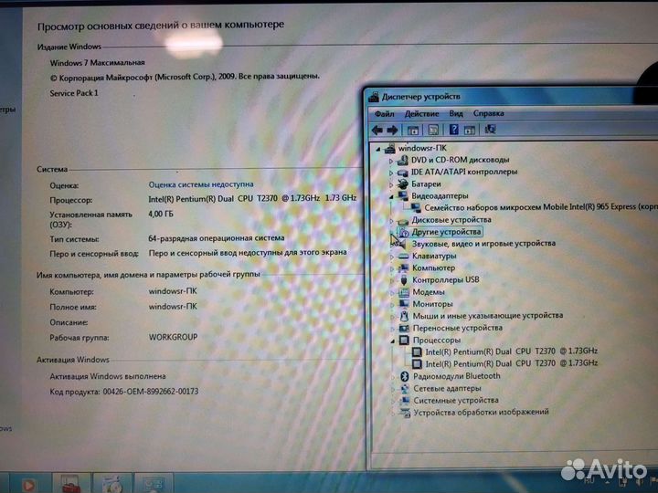Select the Контроллеры USB plug icon

coord(404,280)
